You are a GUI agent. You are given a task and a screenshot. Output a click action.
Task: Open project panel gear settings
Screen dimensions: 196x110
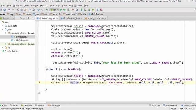click(28, 18)
